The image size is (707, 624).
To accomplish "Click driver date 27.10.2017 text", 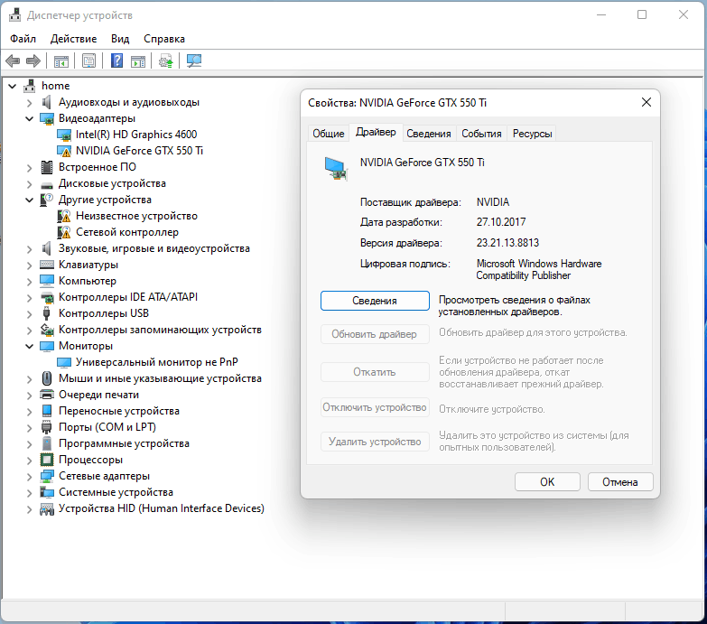I will pyautogui.click(x=501, y=222).
